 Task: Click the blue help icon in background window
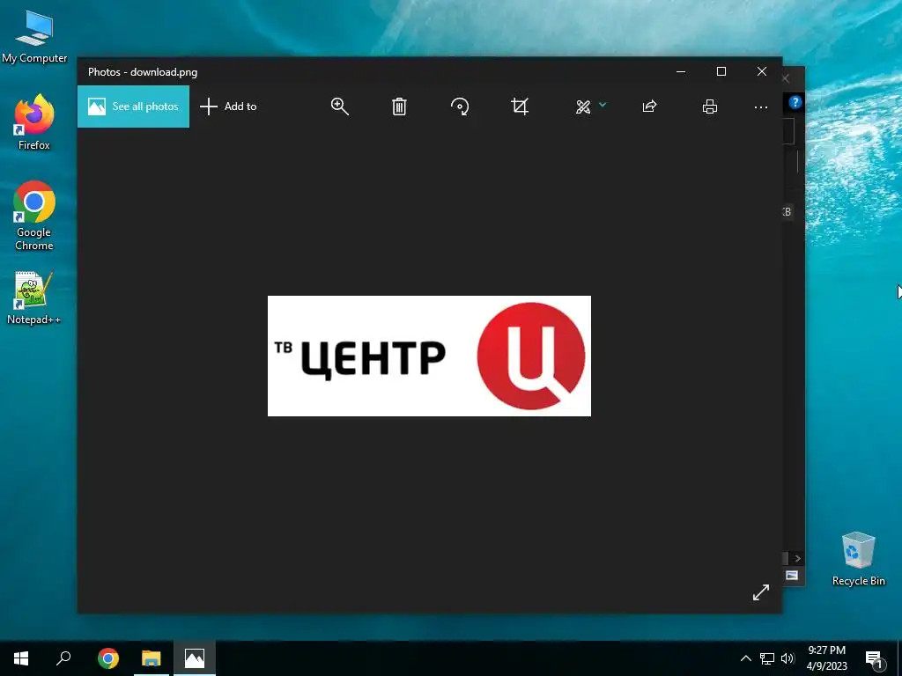(x=795, y=102)
